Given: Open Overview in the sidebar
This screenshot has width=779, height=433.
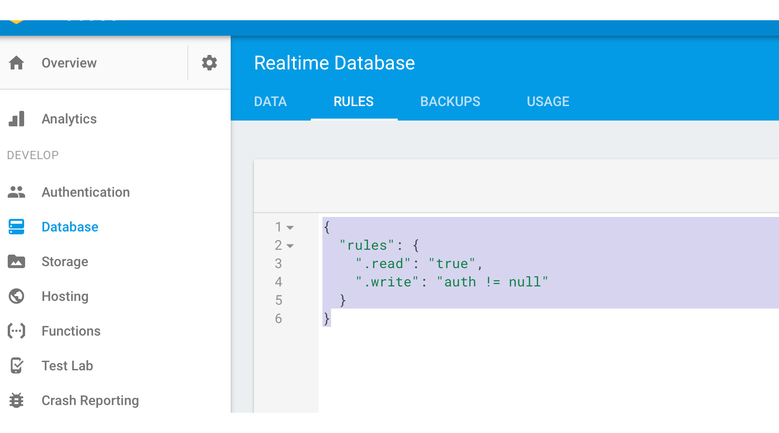Looking at the screenshot, I should pos(69,63).
